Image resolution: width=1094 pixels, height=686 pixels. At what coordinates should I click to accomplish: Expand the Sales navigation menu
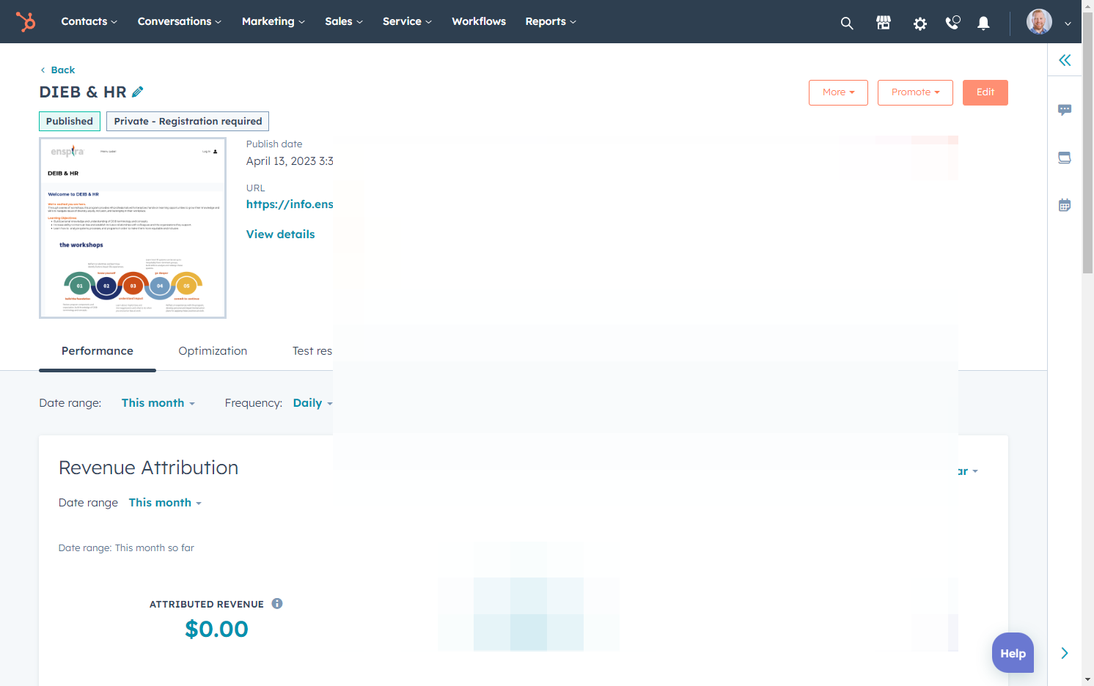point(344,21)
